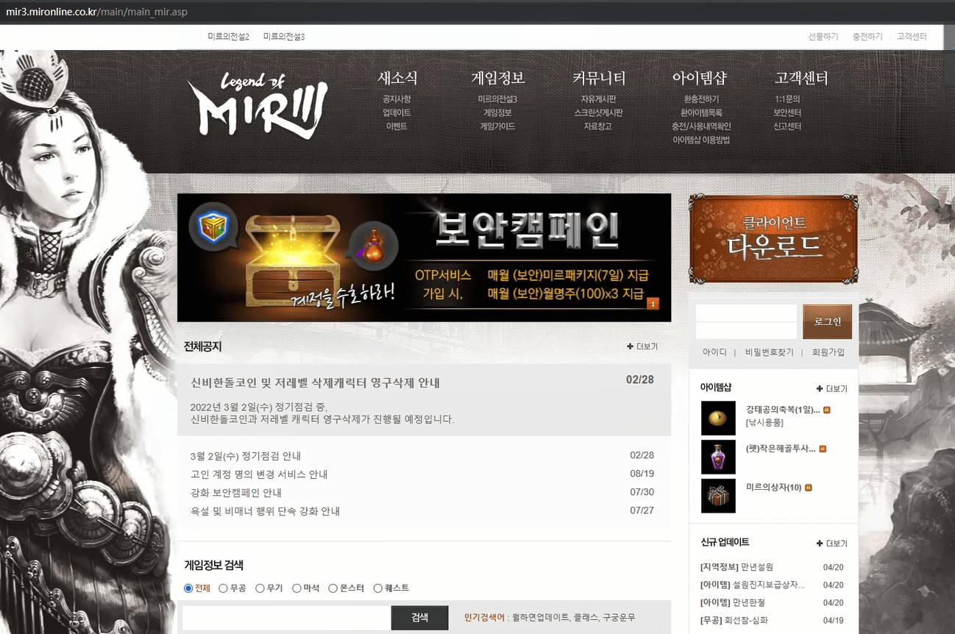The width and height of the screenshot is (955, 634).
Task: Click the game info search text field
Action: (286, 618)
